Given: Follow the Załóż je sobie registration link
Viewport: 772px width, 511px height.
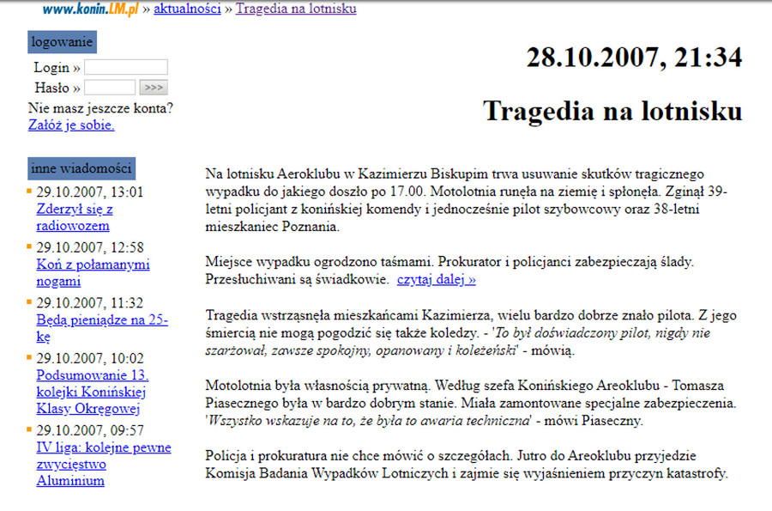Looking at the screenshot, I should (x=71, y=125).
